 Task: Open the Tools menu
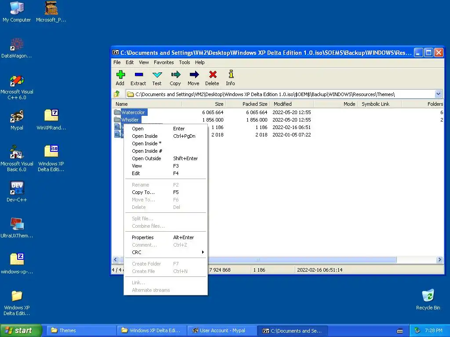[184, 62]
